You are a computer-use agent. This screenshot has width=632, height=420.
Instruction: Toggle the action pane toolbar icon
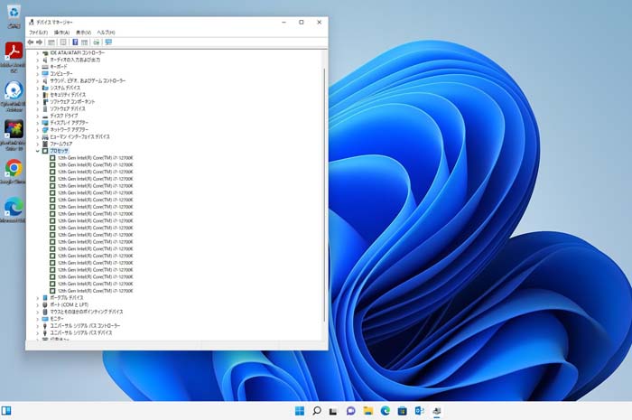84,42
